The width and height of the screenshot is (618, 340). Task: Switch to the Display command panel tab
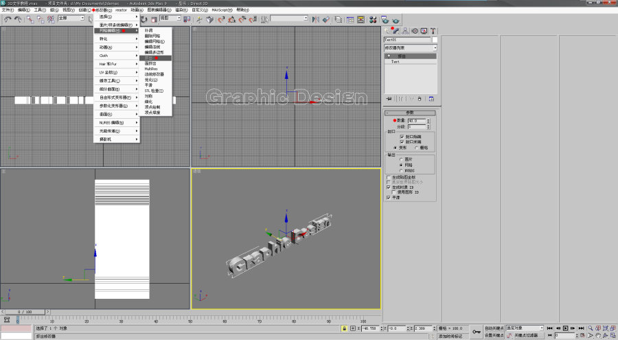(424, 31)
